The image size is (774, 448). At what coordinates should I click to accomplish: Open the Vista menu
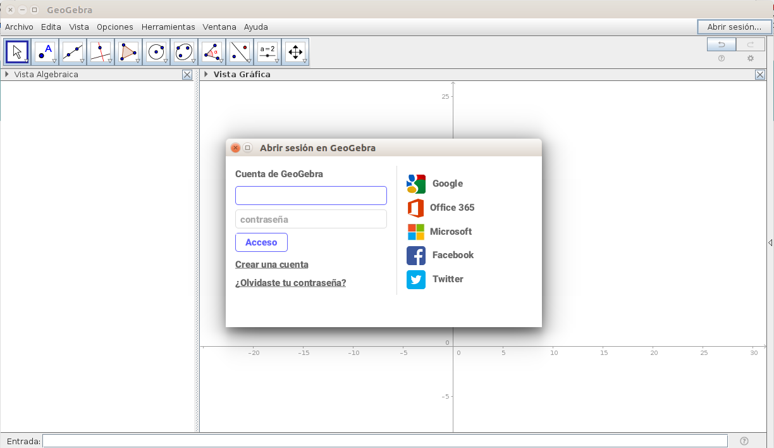pyautogui.click(x=79, y=27)
